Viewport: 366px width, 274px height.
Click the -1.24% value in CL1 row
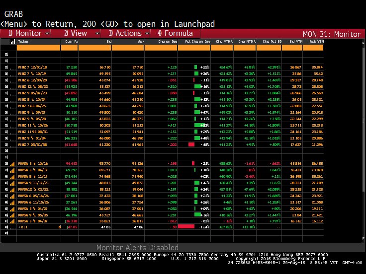click(204, 227)
